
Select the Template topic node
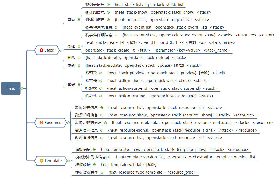(x=51, y=161)
